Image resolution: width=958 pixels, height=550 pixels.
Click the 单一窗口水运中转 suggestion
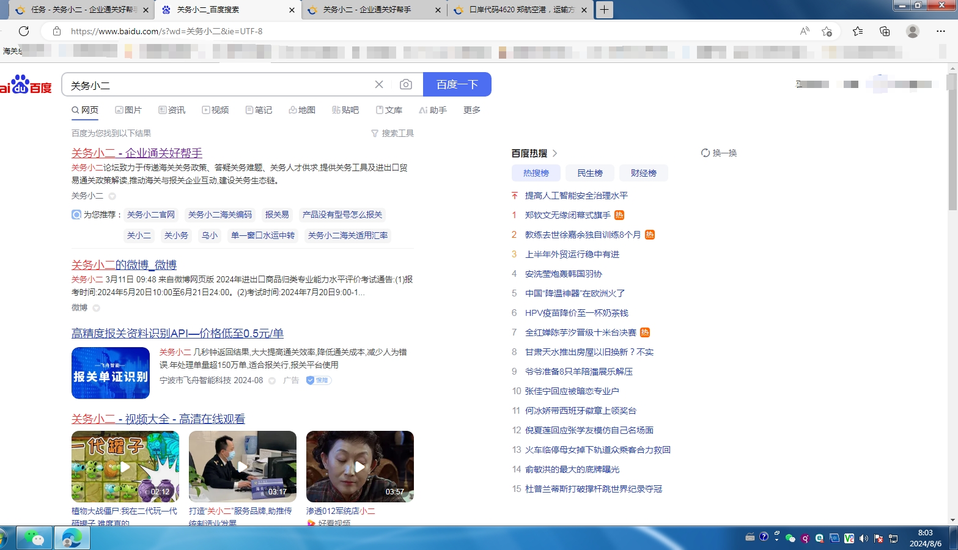click(263, 235)
